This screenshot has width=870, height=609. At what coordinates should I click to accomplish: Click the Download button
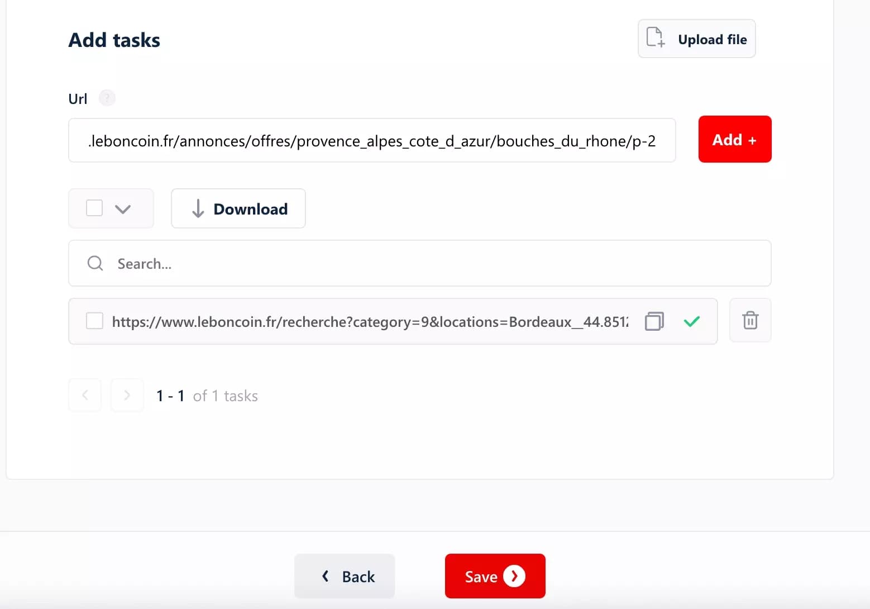click(x=238, y=209)
